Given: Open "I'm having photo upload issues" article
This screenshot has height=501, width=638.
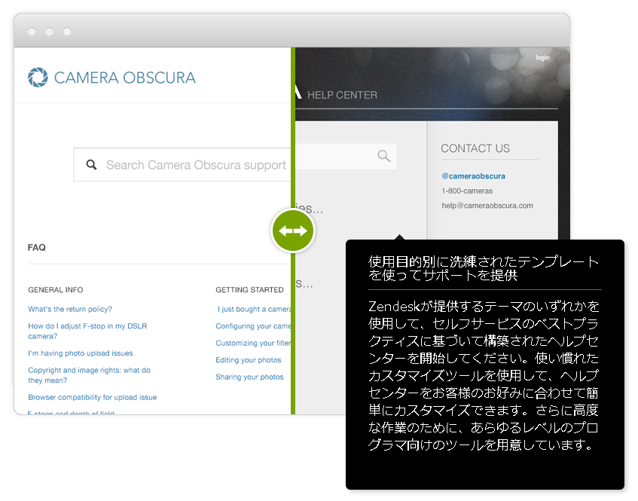Looking at the screenshot, I should click(x=81, y=353).
